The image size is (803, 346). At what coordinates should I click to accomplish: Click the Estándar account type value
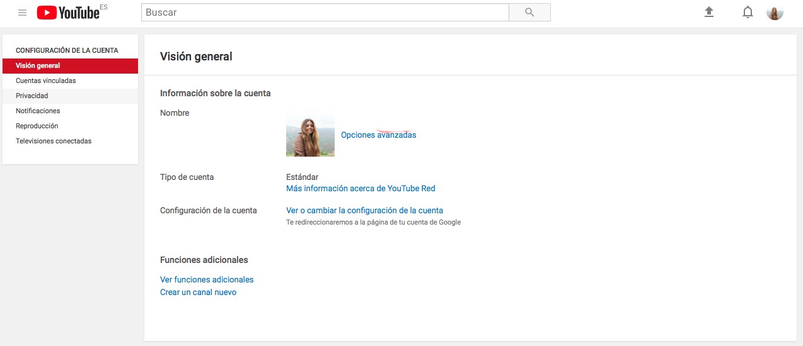(302, 177)
